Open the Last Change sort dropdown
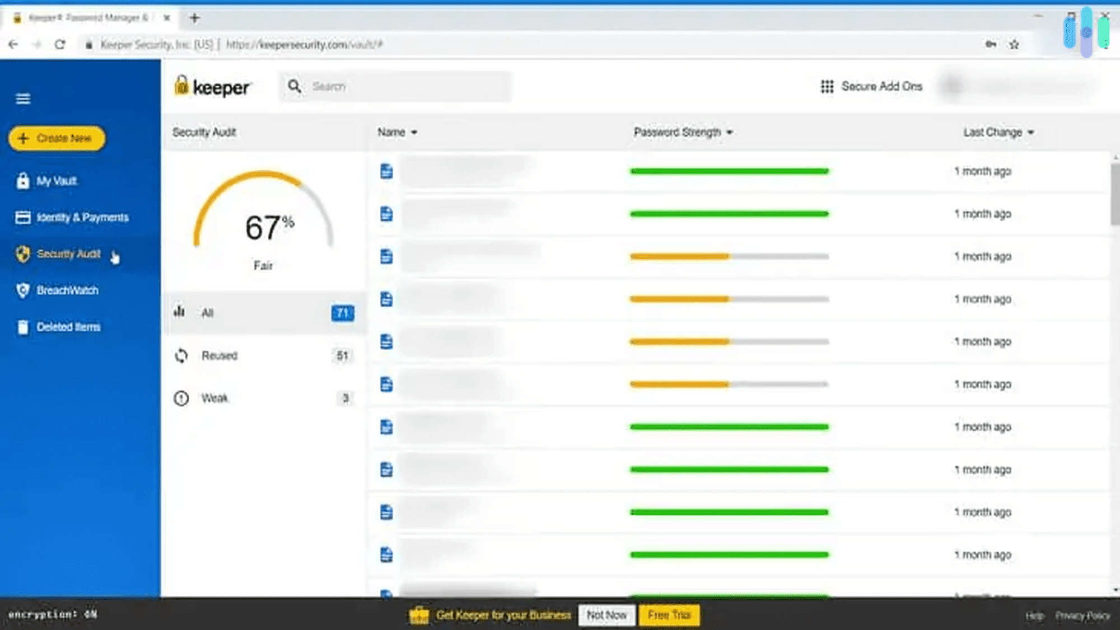Viewport: 1120px width, 630px height. pos(1031,133)
